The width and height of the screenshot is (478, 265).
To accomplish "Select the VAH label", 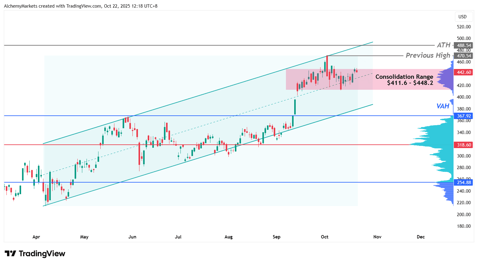I will click(x=443, y=106).
